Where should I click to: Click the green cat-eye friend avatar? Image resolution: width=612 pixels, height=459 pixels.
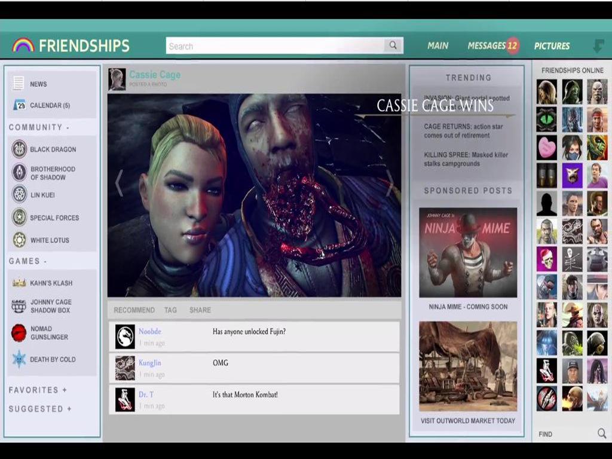tap(546, 120)
